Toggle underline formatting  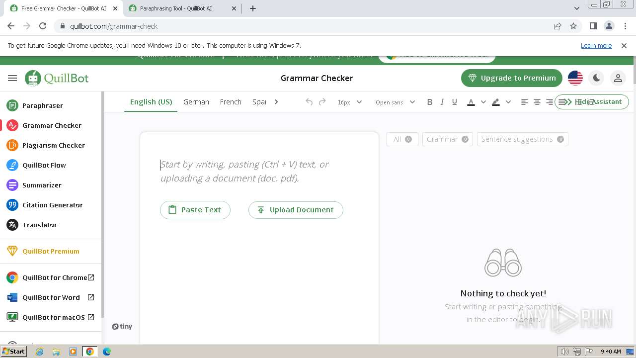pos(455,102)
